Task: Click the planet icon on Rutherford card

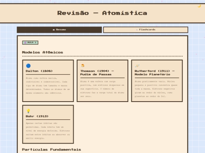Action: point(137,66)
